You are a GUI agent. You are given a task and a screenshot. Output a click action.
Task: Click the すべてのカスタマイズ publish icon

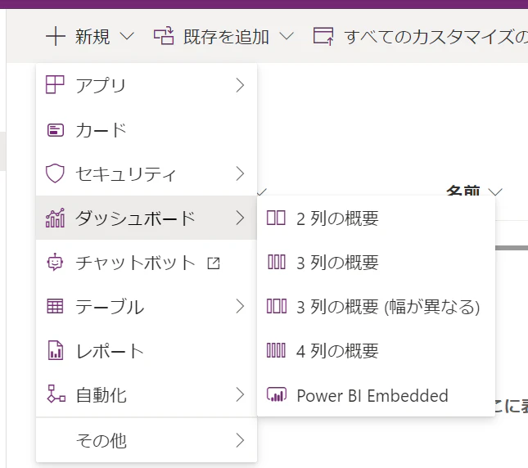click(323, 36)
